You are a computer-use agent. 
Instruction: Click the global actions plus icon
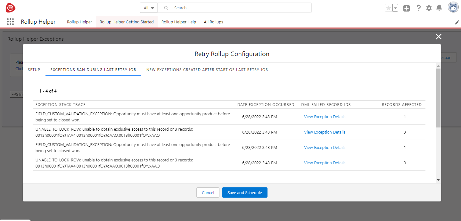pos(407,8)
